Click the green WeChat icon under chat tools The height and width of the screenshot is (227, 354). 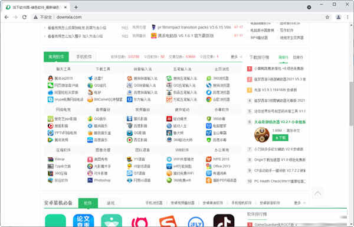click(x=50, y=85)
